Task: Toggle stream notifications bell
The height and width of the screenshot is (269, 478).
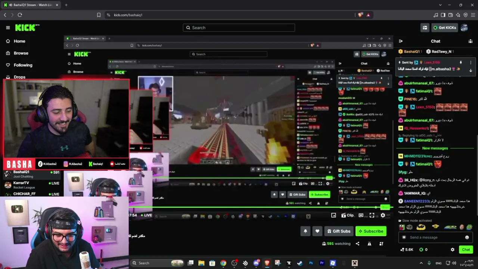Action: coord(305,231)
